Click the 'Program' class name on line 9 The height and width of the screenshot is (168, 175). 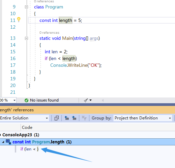[54, 7]
